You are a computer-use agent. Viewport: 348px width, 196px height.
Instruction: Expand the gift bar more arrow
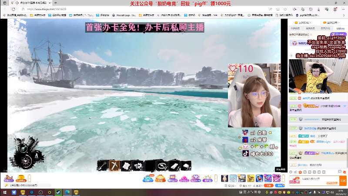coord(284,178)
